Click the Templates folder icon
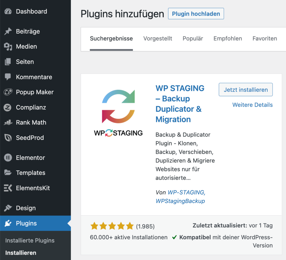Image resolution: width=286 pixels, height=260 pixels. pyautogui.click(x=8, y=173)
